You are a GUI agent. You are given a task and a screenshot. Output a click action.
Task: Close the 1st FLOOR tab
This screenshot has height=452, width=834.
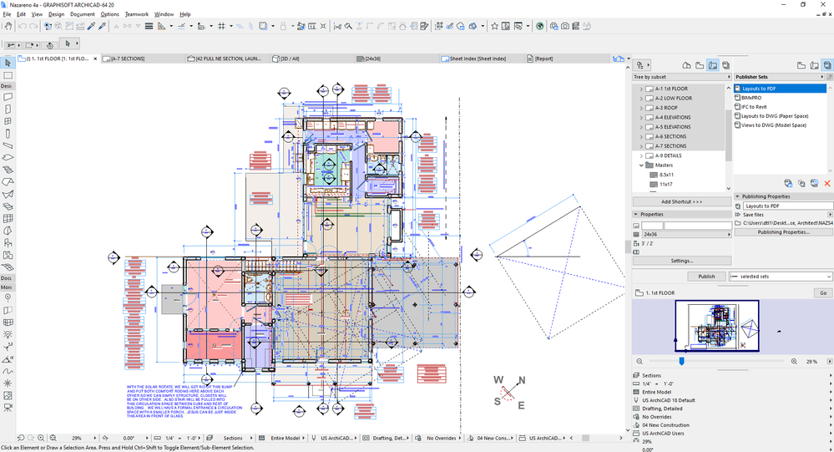(96, 58)
